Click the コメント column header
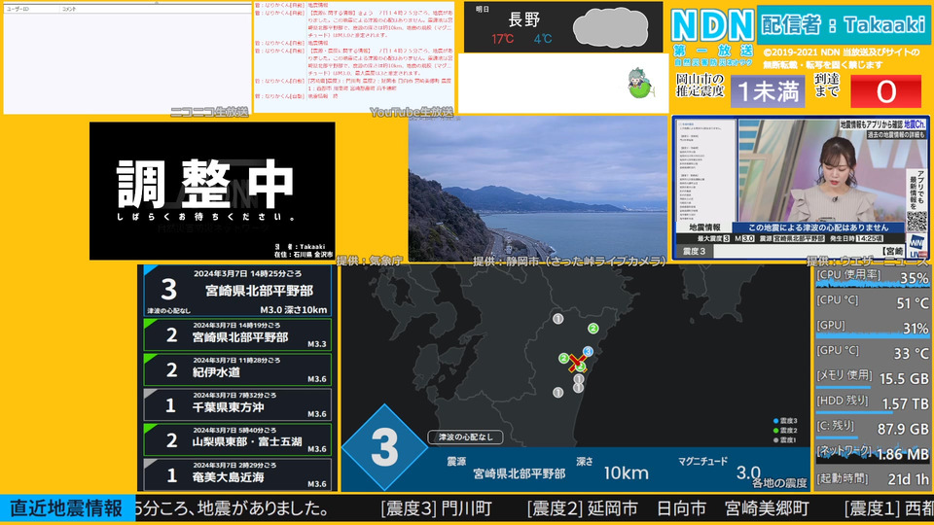Image resolution: width=934 pixels, height=525 pixels. pos(69,9)
